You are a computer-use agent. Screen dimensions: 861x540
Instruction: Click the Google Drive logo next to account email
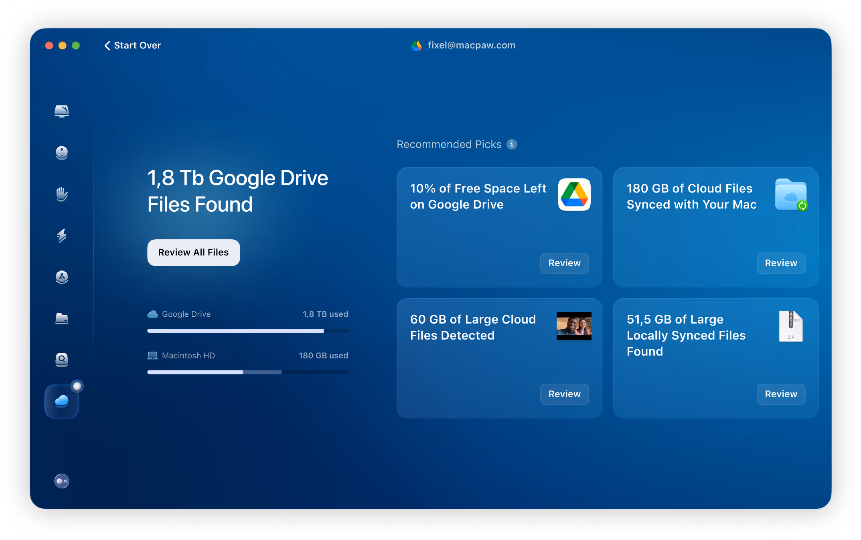click(417, 45)
